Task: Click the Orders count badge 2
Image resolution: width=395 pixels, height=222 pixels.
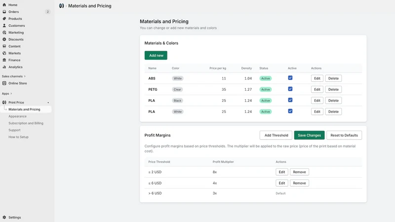Action: [x=47, y=12]
